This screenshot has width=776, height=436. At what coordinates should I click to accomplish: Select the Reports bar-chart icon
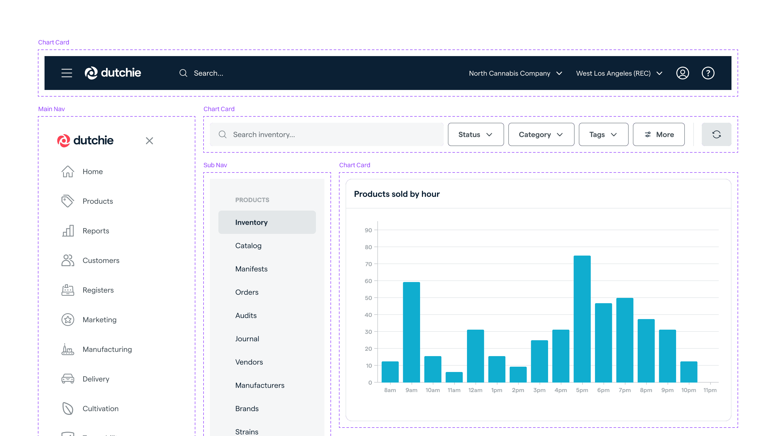click(68, 231)
